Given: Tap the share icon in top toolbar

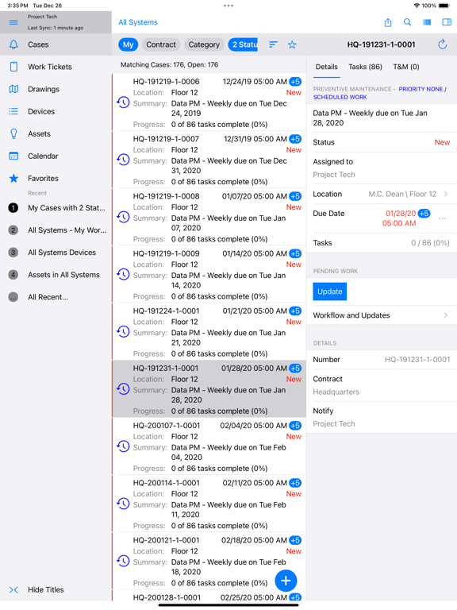Looking at the screenshot, I should coord(388,22).
